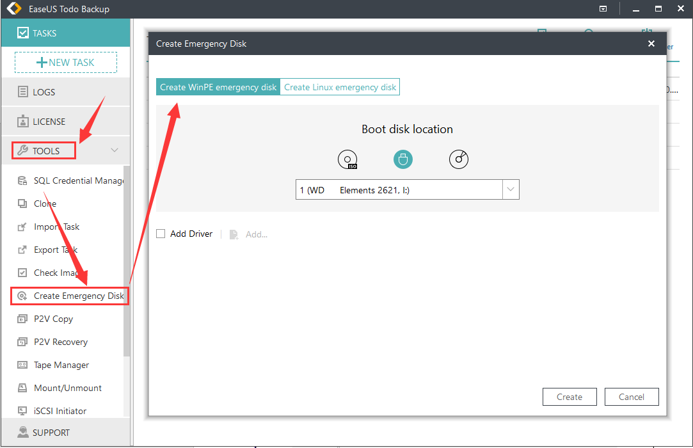Collapse the TOOLS section chevron
Viewport: 693px width, 448px height.
(x=115, y=150)
